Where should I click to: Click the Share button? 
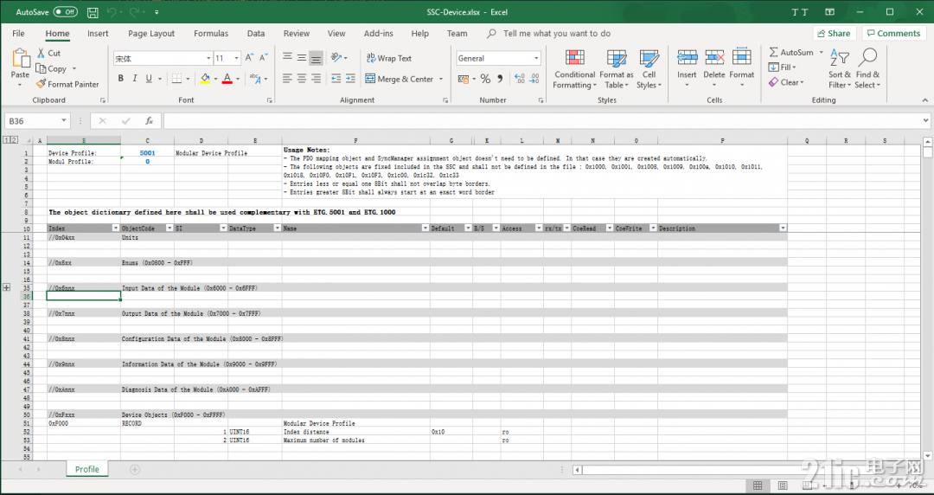834,34
